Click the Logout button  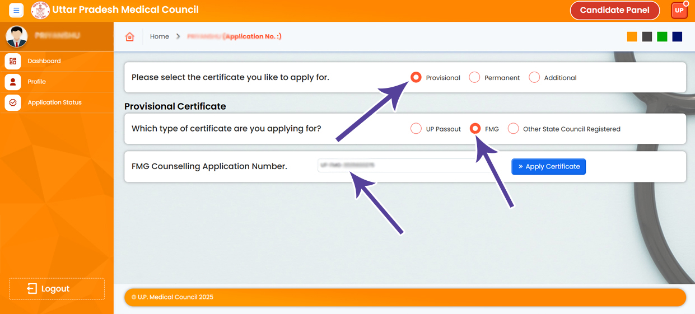57,289
